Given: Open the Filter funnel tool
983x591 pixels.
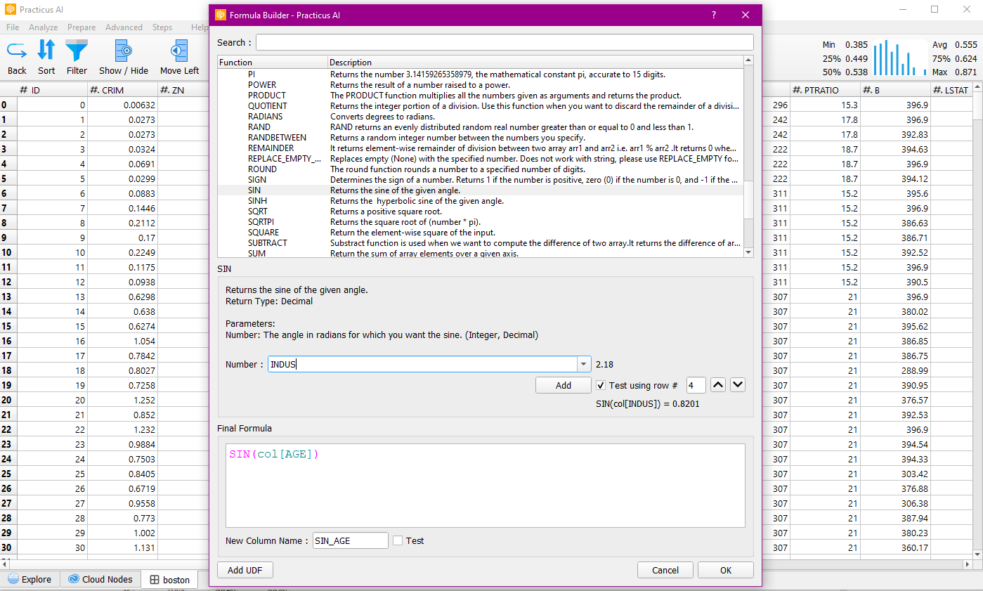Looking at the screenshot, I should 77,50.
